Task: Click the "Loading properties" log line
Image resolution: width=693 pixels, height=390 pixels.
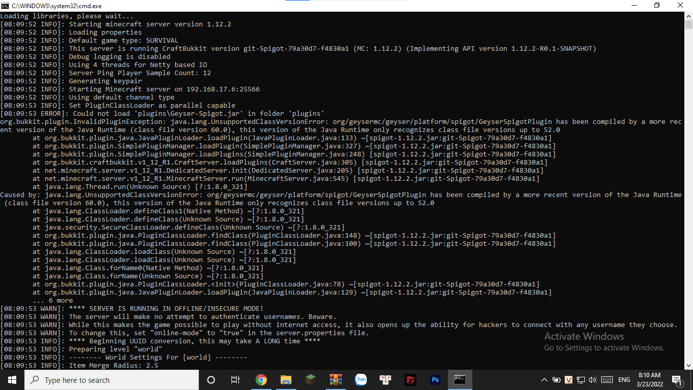Action: click(x=71, y=32)
